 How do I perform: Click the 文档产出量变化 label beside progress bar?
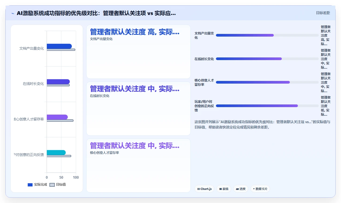204,35
